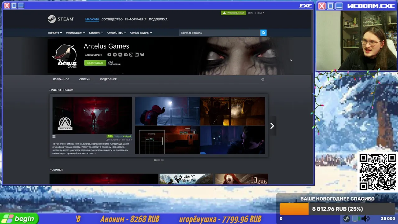Screen dimensions: 398x224
Task: Click the green Подписаться button
Action: tap(95, 63)
